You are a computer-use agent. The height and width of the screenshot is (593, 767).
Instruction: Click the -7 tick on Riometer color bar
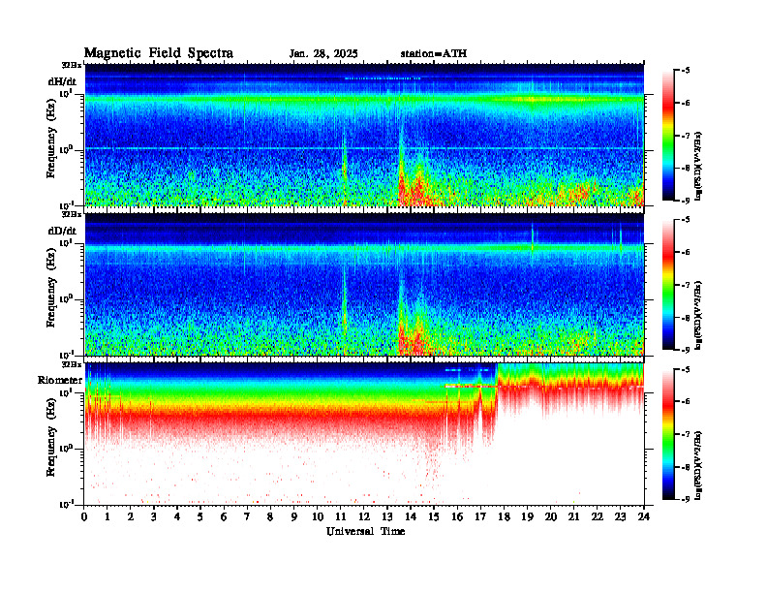click(686, 434)
